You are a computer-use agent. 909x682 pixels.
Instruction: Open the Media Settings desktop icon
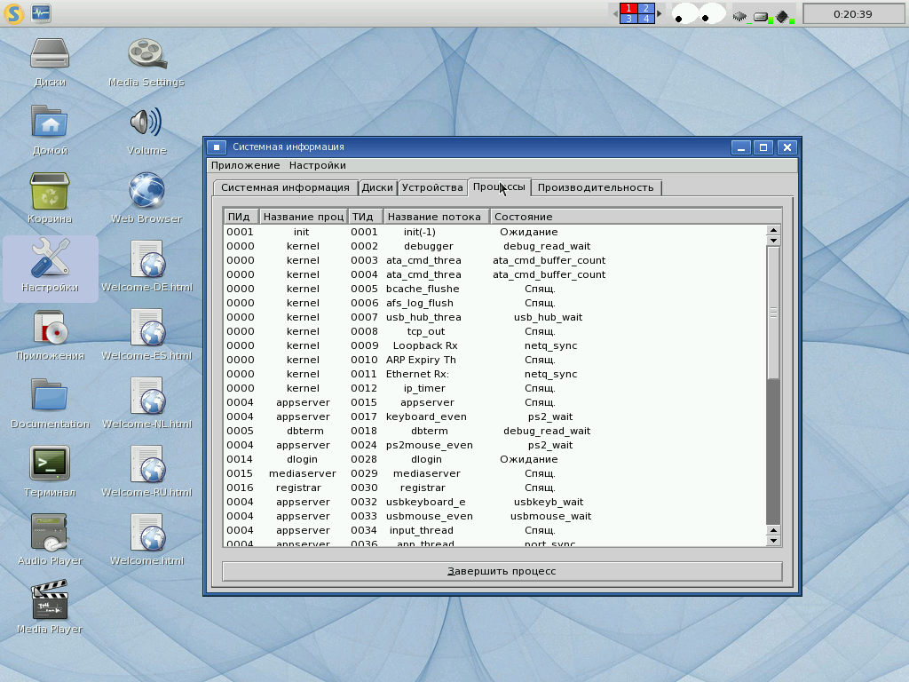[146, 55]
